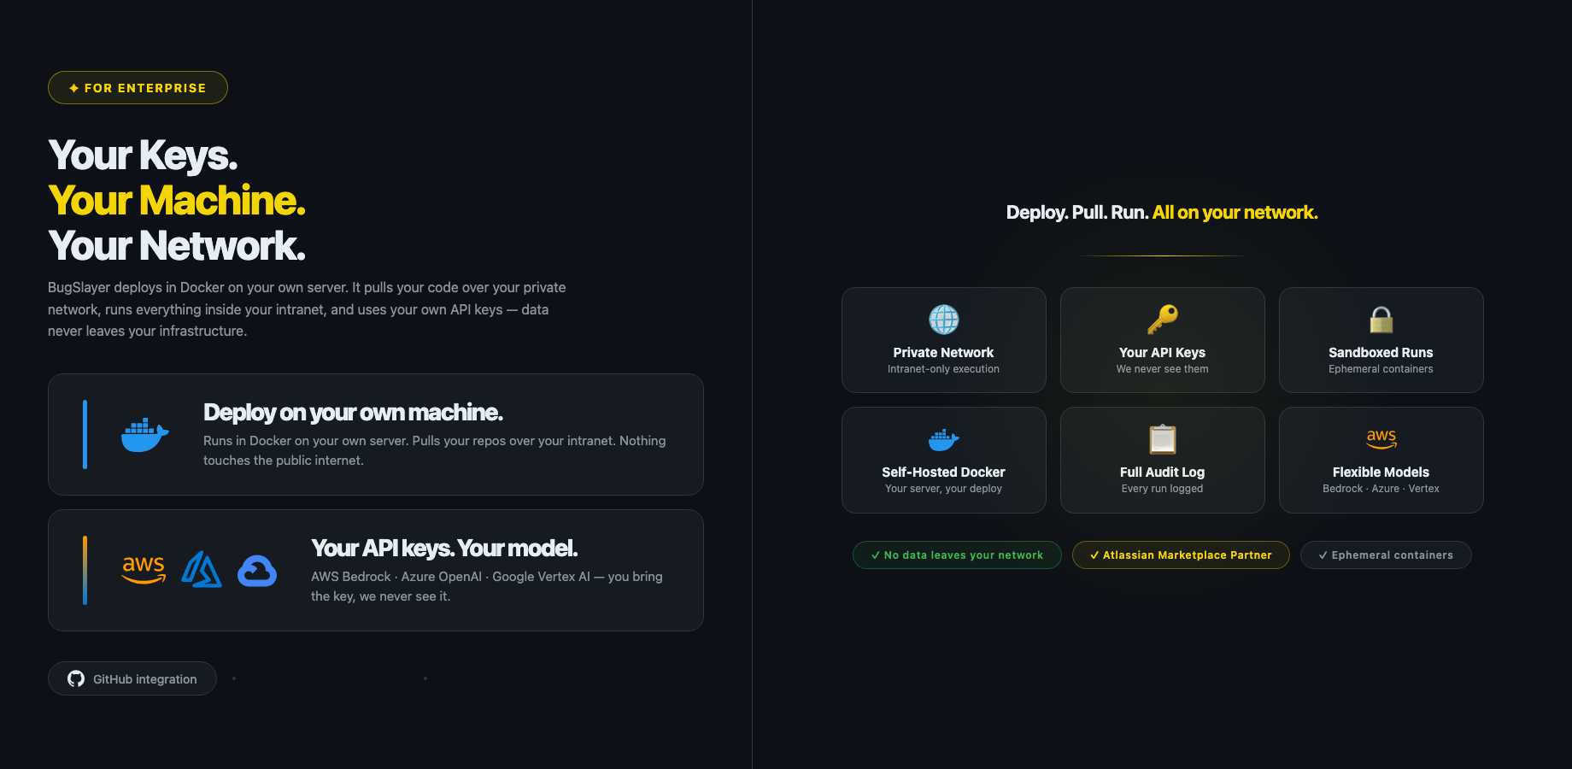This screenshot has width=1572, height=769.
Task: Open the Your API keys. Your model. card
Action: coord(376,570)
